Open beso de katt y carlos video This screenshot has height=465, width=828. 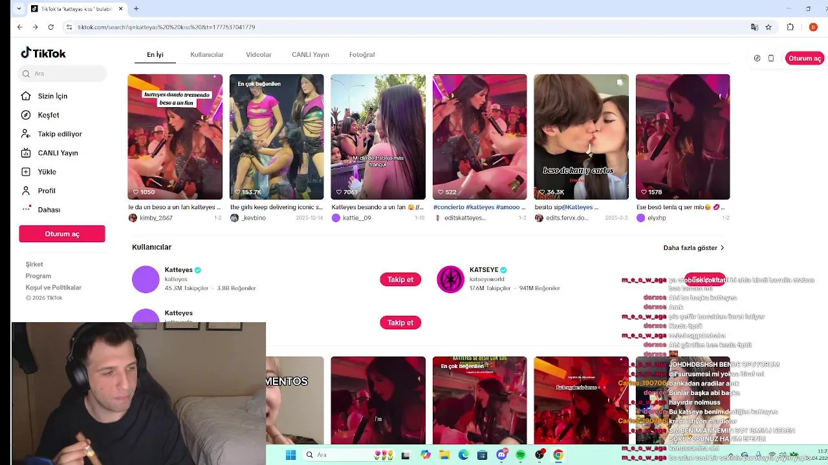(x=581, y=137)
